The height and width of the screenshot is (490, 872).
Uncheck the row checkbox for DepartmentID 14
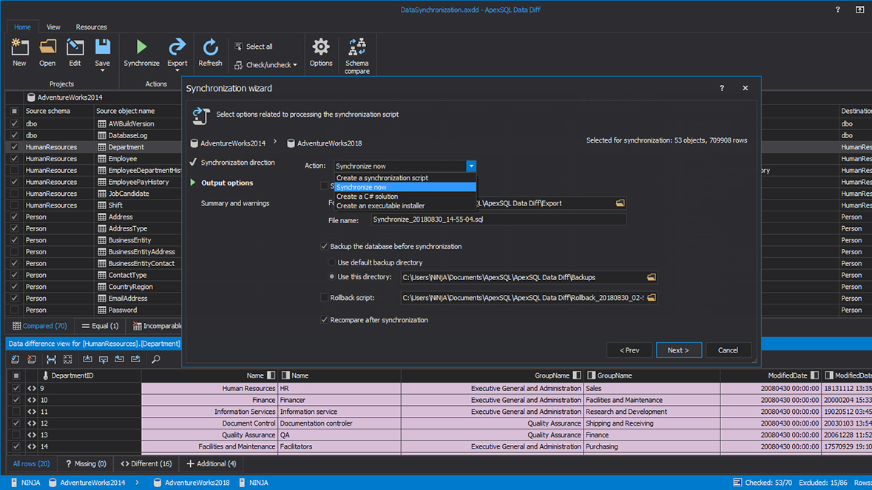click(x=16, y=446)
